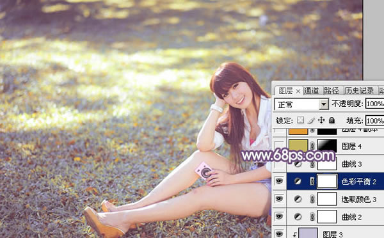Select the layer mask of 选取颜色 3
The image size is (384, 238).
(x=327, y=199)
